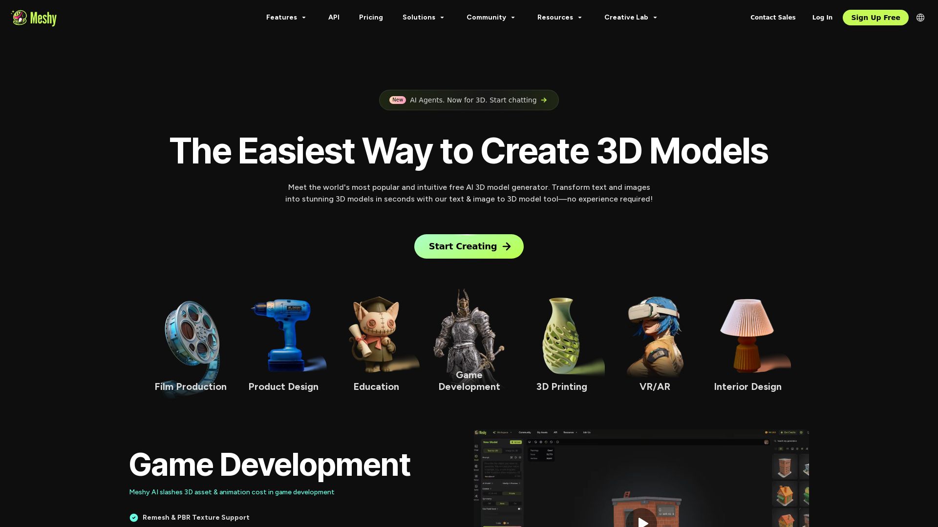Choose the 3D Printing vase card
The width and height of the screenshot is (938, 527).
(x=562, y=345)
